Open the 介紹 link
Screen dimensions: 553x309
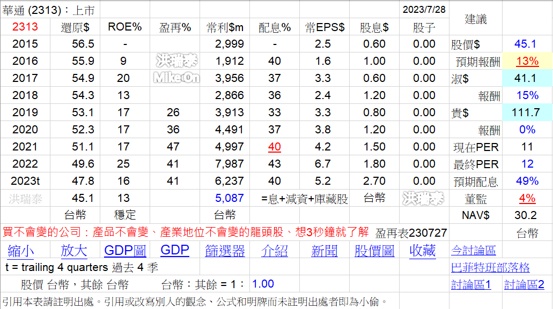275,251
